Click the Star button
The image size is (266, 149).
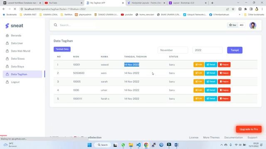(x=233, y=25)
